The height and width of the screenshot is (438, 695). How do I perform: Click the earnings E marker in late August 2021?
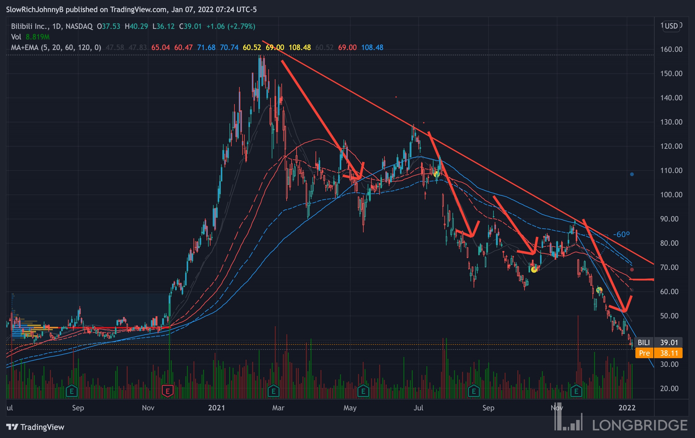pos(474,391)
